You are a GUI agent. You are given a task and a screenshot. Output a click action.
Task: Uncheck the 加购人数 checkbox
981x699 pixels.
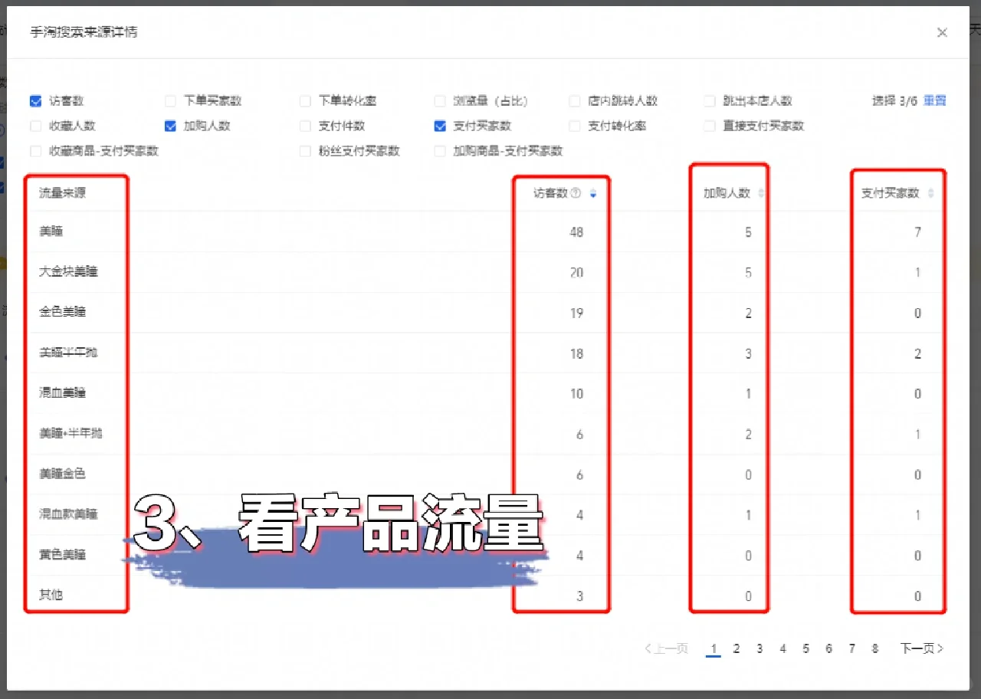click(170, 126)
